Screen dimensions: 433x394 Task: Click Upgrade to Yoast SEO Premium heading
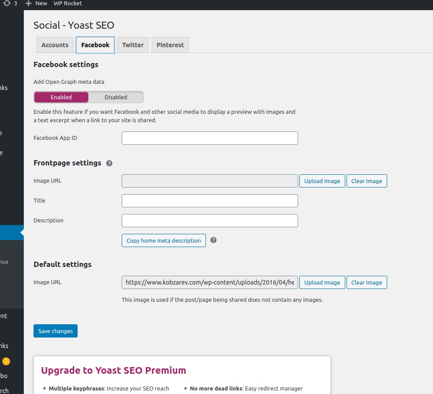tap(113, 370)
